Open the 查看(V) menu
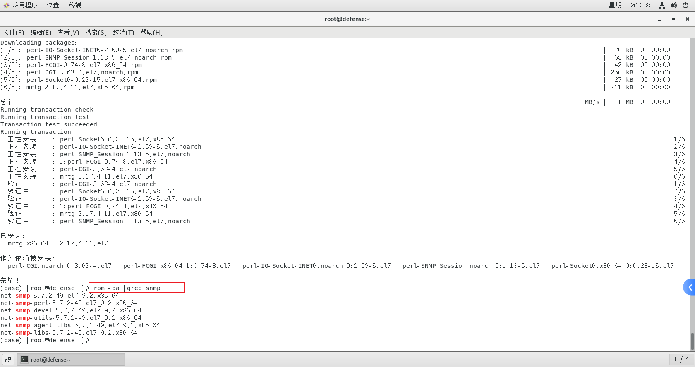695x367 pixels. tap(68, 32)
